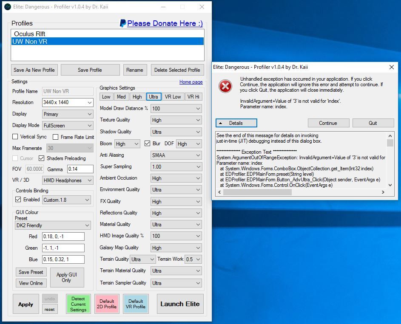This screenshot has height=324, width=401.
Task: Open the VR / 3D dropdown
Action: pos(68,180)
